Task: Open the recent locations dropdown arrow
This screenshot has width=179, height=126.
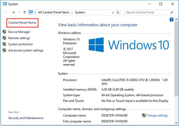Action: [19, 12]
